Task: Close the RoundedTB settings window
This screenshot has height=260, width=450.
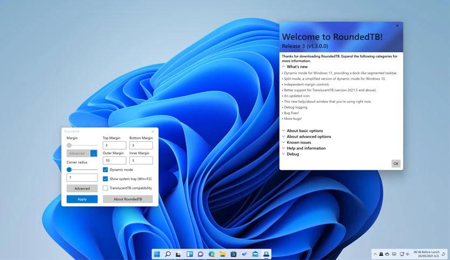Action: pos(153,132)
